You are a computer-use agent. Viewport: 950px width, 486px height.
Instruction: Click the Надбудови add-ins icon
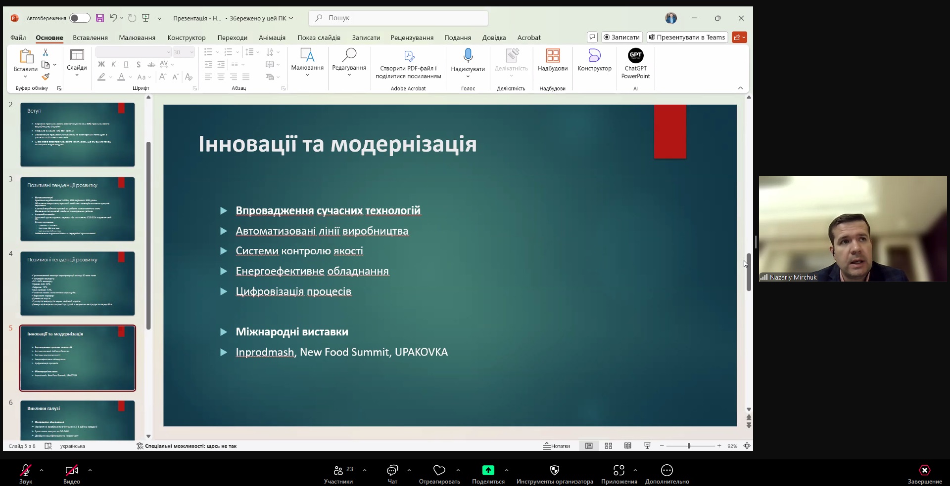point(552,55)
